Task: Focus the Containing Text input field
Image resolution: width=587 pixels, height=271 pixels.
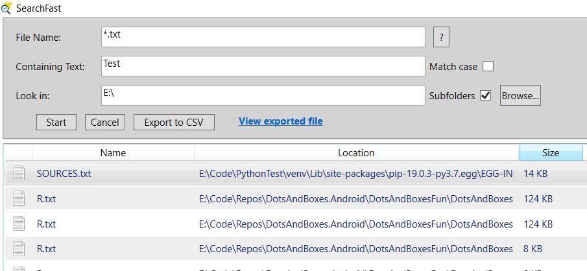Action: 263,66
